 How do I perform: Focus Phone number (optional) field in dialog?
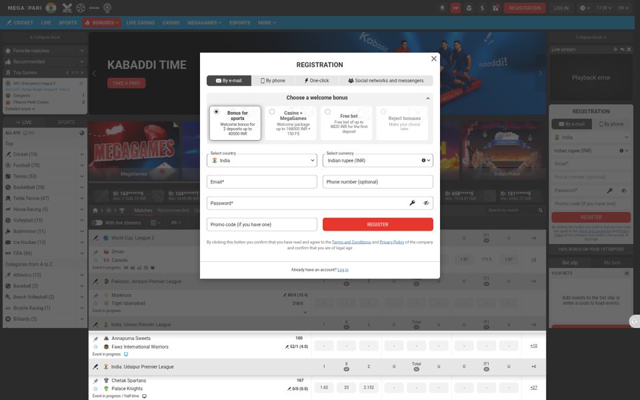[x=377, y=181]
